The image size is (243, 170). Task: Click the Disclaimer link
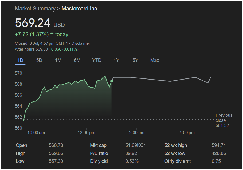click(x=81, y=43)
